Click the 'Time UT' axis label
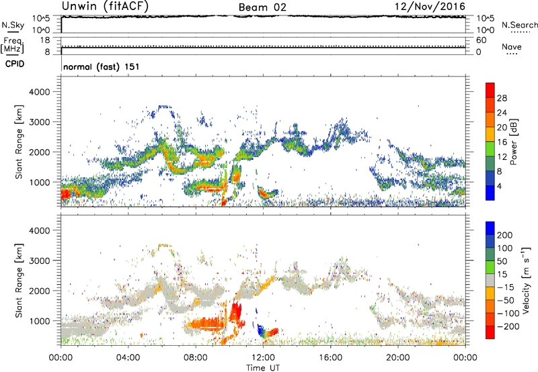The width and height of the screenshot is (538, 372). tap(263, 368)
